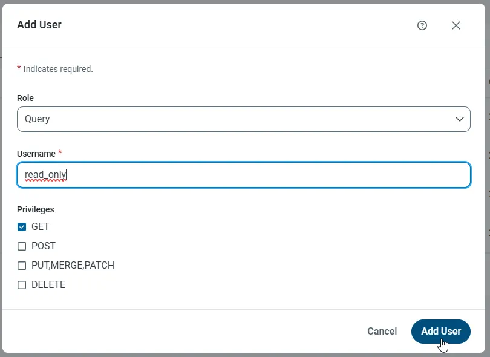The width and height of the screenshot is (490, 357).
Task: Tick the DELETE privilege checkbox
Action: point(22,285)
